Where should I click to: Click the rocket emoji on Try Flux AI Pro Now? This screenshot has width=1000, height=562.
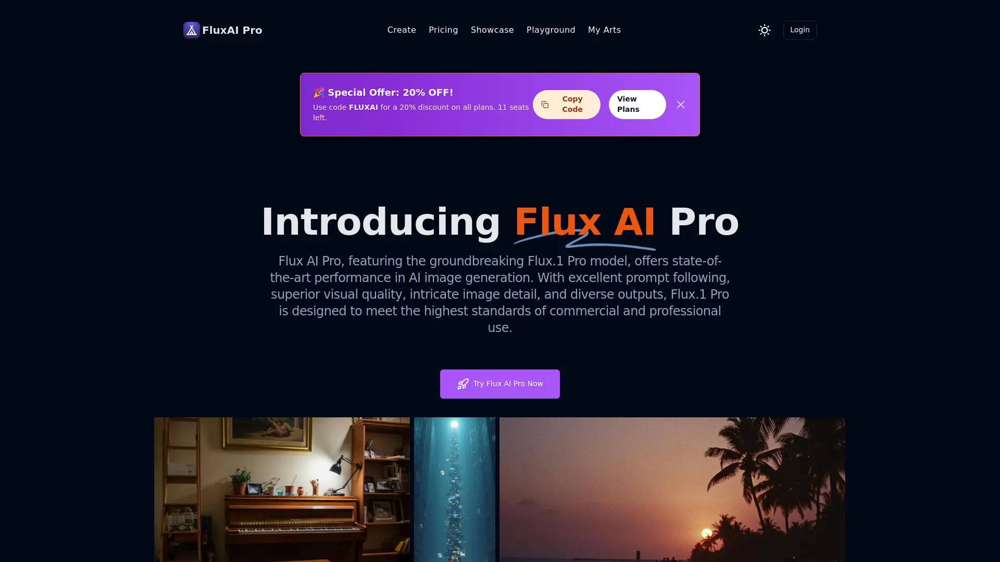(x=463, y=384)
